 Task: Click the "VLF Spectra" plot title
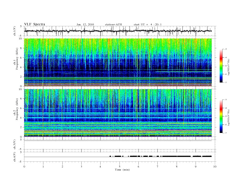click(x=35, y=24)
